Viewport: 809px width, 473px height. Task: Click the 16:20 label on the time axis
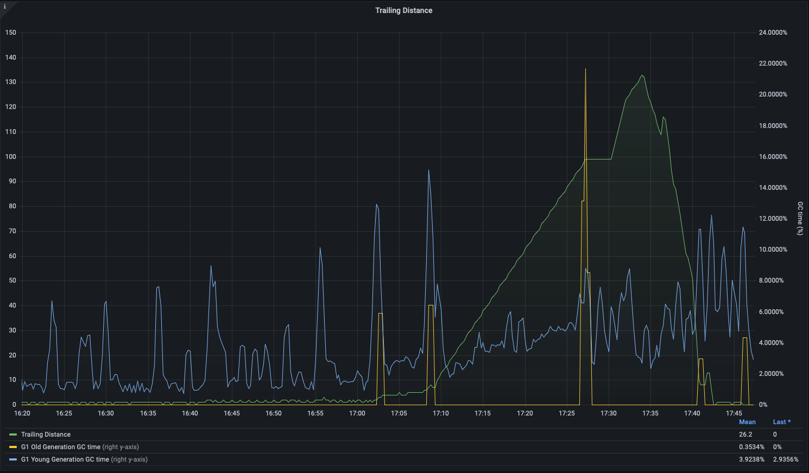coord(22,413)
